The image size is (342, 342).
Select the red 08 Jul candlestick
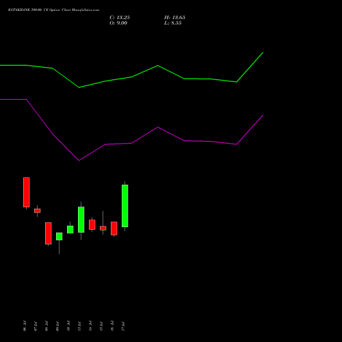[49, 233]
